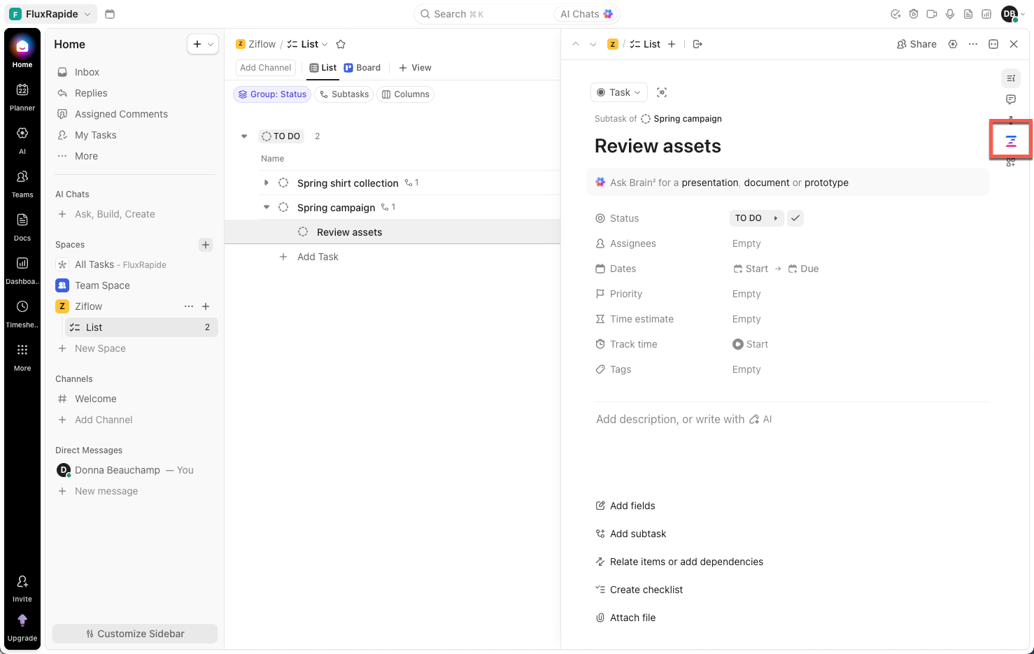
Task: Open the activity comments icon in the task panel
Action: [1011, 99]
